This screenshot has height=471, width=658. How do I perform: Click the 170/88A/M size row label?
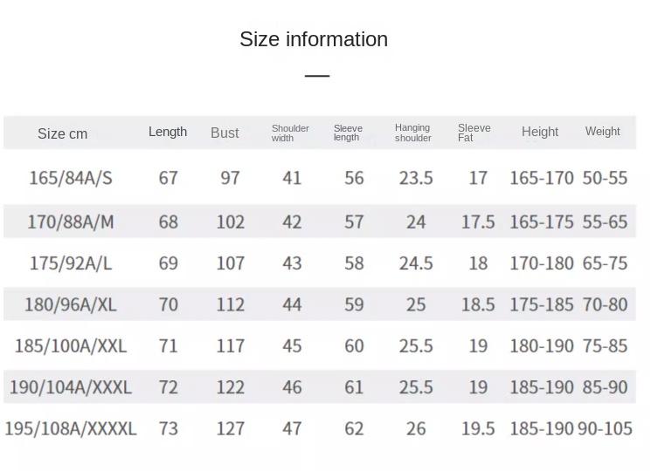(71, 222)
